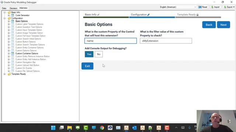Image resolution: width=236 pixels, height=132 pixels.
Task: Switch to the Interview tab
Action: coord(23,8)
